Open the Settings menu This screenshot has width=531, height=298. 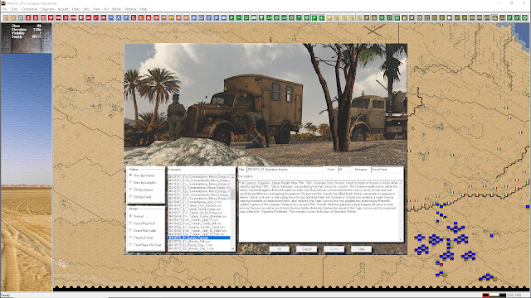tap(130, 9)
